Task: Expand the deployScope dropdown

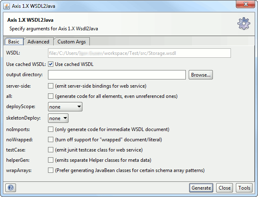Action: (65, 107)
